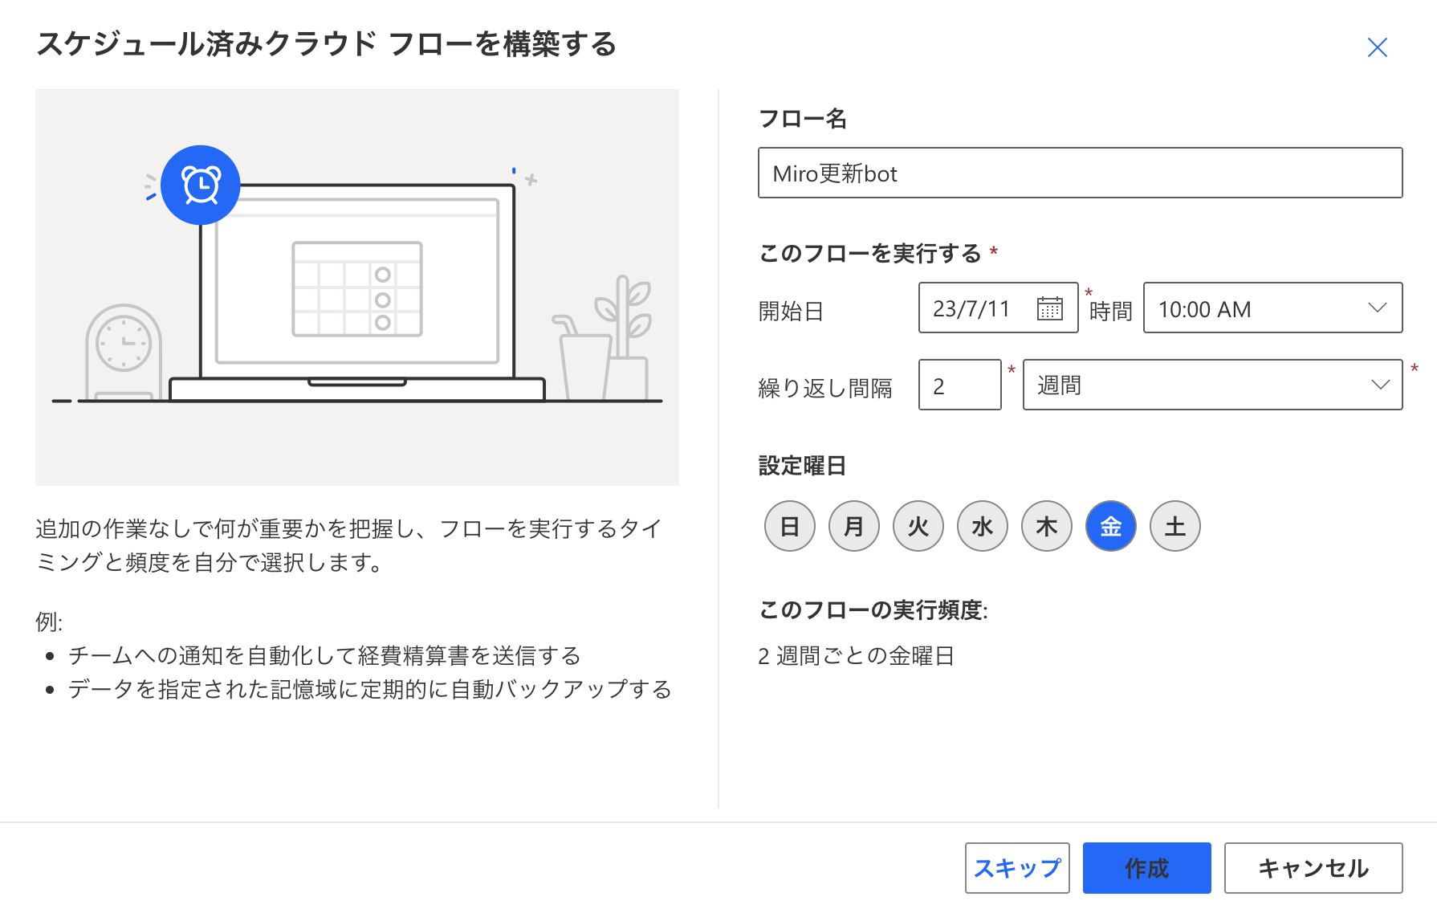1437x909 pixels.
Task: Click the スキップ button
Action: pyautogui.click(x=1017, y=868)
